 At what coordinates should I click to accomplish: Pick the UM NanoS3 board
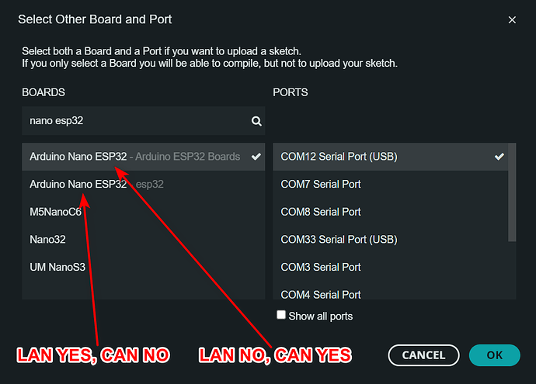(x=57, y=267)
